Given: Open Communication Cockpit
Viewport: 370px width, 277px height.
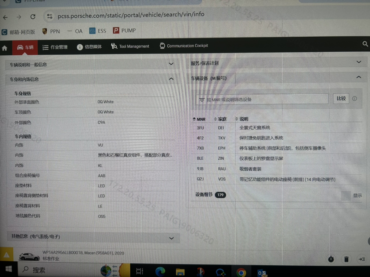Looking at the screenshot, I should click(x=184, y=46).
